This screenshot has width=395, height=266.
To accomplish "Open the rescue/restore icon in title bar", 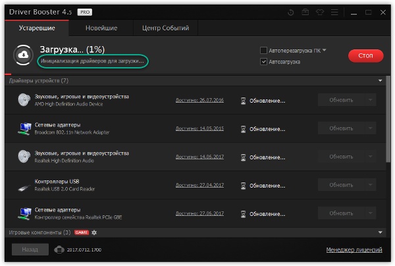I will click(291, 12).
